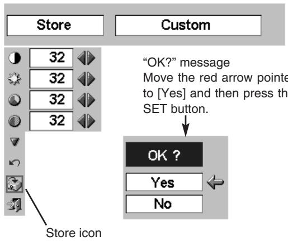Choose Yes in the OK dialog
Image resolution: width=288 pixels, height=241 pixels.
pyautogui.click(x=164, y=182)
